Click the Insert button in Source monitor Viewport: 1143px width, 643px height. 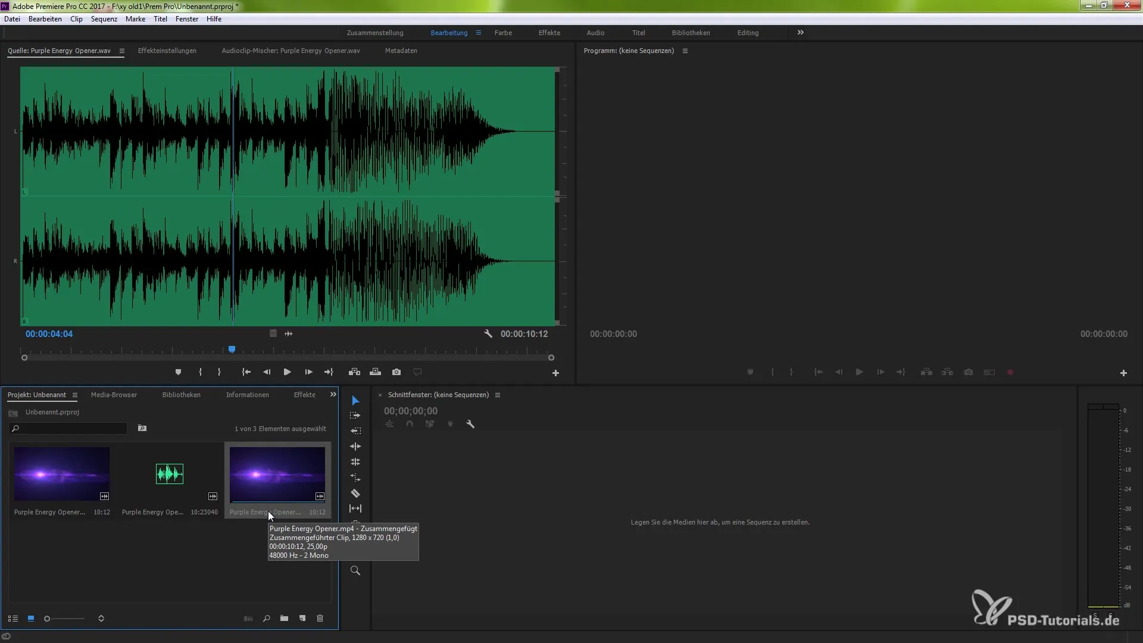point(354,372)
